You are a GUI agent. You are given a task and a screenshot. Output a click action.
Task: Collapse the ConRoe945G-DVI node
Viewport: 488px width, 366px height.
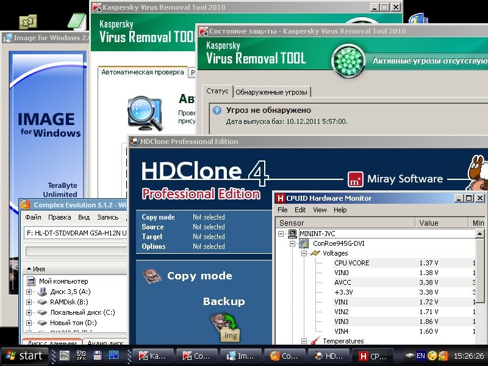tap(292, 243)
